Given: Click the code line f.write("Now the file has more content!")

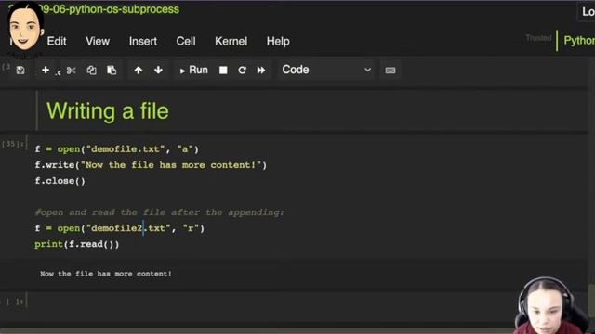Looking at the screenshot, I should [x=151, y=165].
